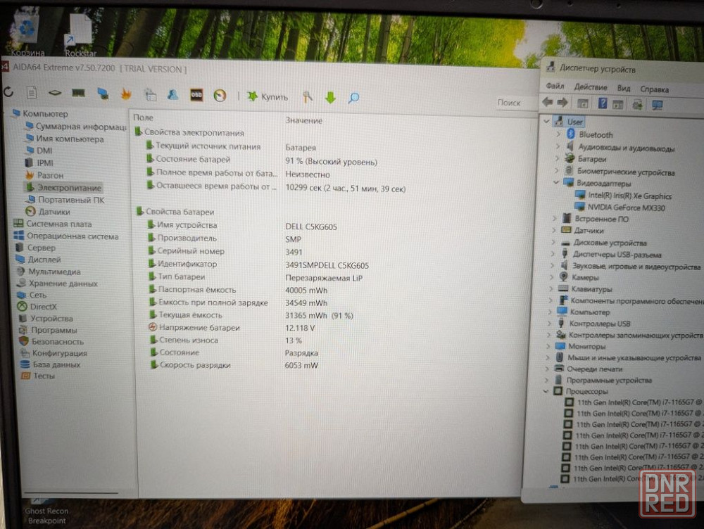Collapse the Процессоры node

tap(546, 391)
